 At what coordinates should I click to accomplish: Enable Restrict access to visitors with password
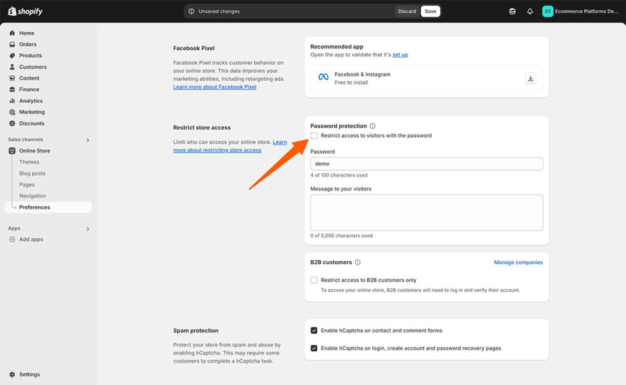click(314, 136)
